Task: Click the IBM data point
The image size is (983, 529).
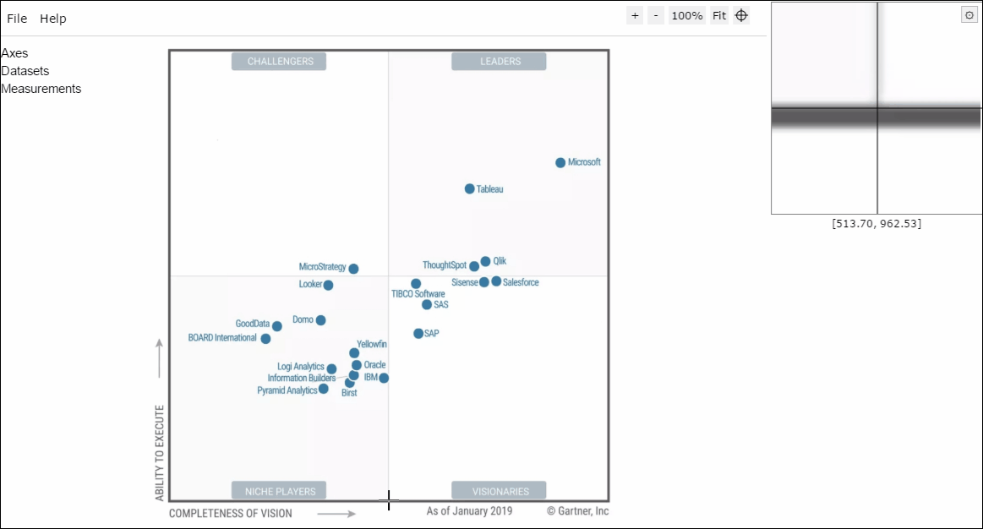Action: point(384,378)
